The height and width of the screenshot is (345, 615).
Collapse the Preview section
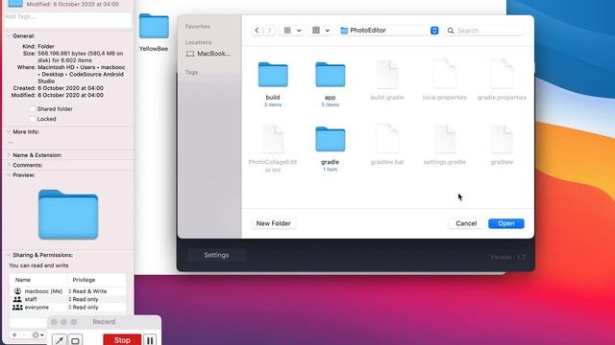[9, 174]
